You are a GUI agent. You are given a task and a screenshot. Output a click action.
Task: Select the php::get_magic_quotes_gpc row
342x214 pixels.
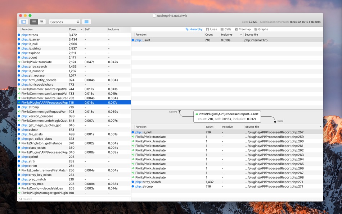(x=74, y=125)
